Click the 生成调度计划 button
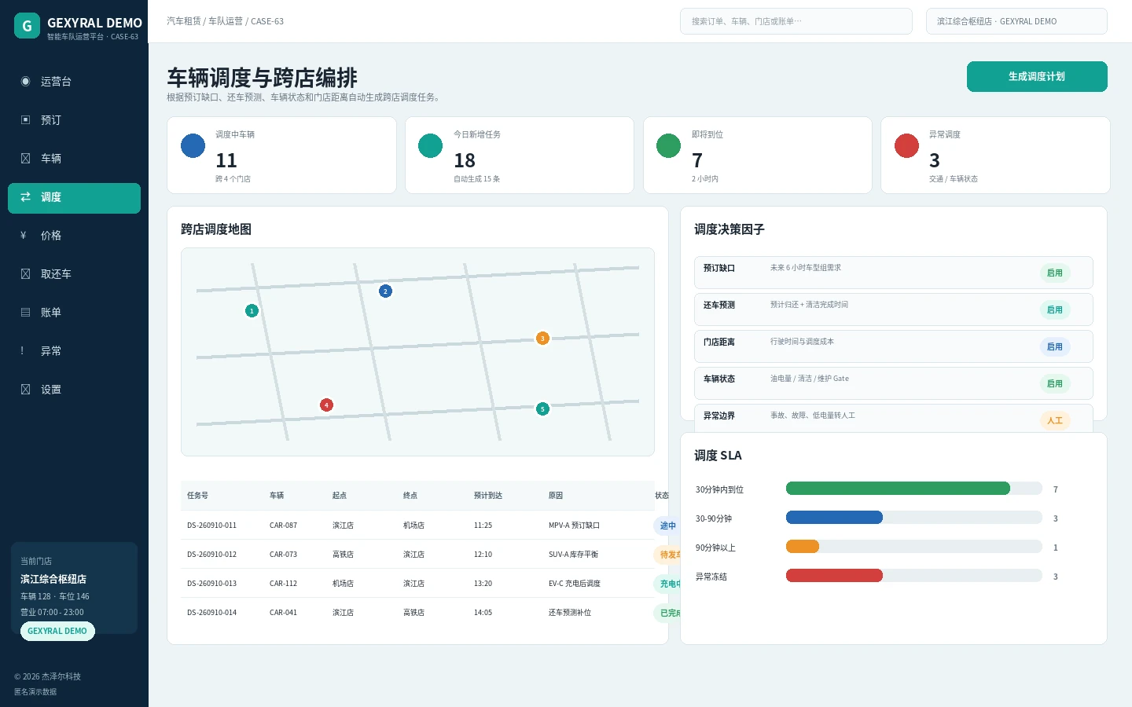 [x=1037, y=76]
